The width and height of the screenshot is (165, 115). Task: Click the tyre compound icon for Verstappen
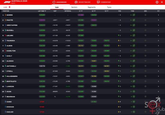[x=134, y=25]
